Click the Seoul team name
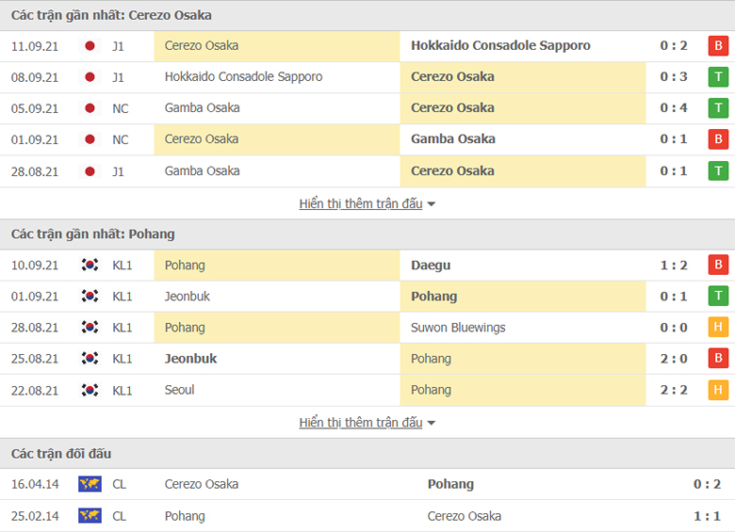 click(x=179, y=390)
